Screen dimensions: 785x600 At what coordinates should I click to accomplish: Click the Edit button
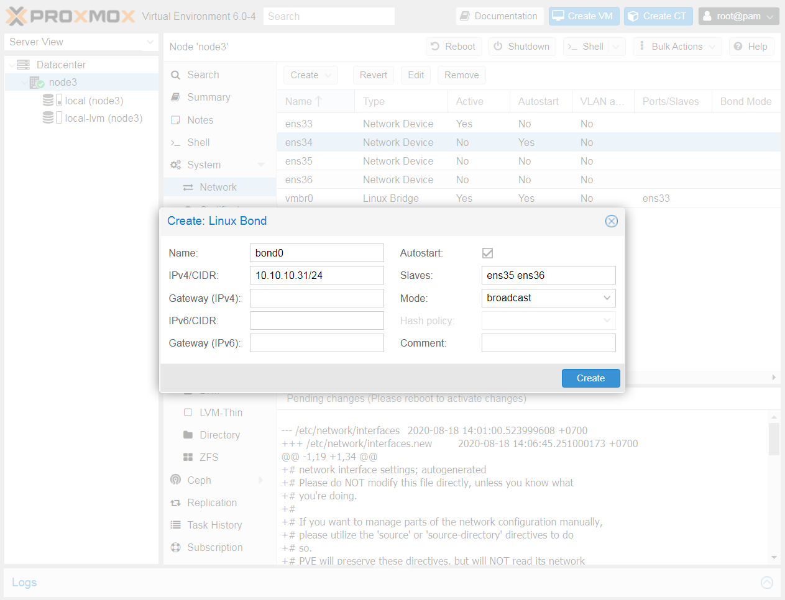pos(416,75)
